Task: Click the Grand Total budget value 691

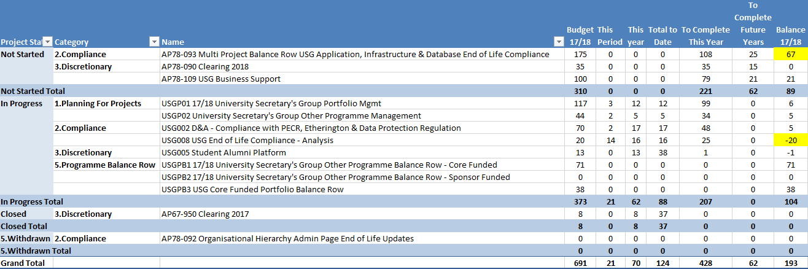Action: [580, 263]
